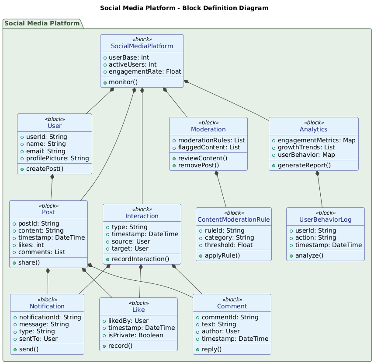Select the applyRule() icon in ContentModerationRule
The width and height of the screenshot is (374, 364).
[x=200, y=255]
